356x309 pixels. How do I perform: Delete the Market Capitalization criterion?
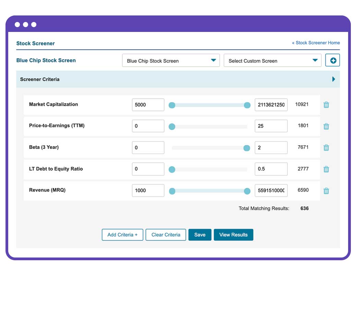tap(326, 105)
